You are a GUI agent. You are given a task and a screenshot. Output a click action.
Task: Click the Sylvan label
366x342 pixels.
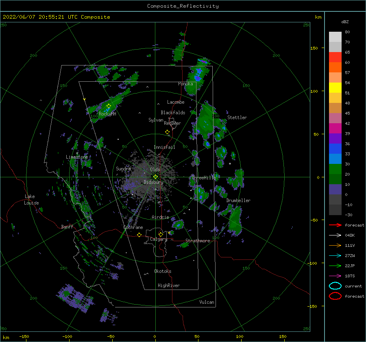156,120
